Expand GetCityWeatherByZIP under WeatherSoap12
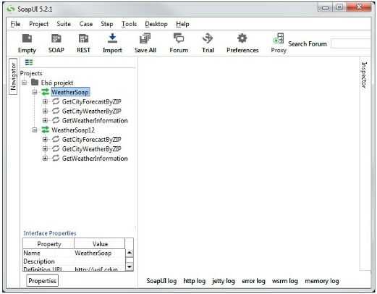 (x=45, y=149)
